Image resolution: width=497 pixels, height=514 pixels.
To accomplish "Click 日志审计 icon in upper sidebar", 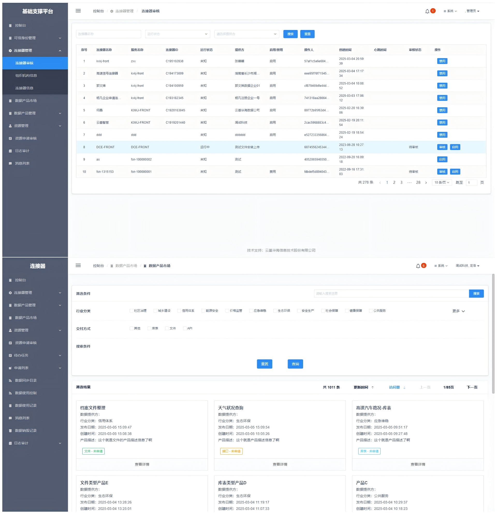I will [10, 151].
